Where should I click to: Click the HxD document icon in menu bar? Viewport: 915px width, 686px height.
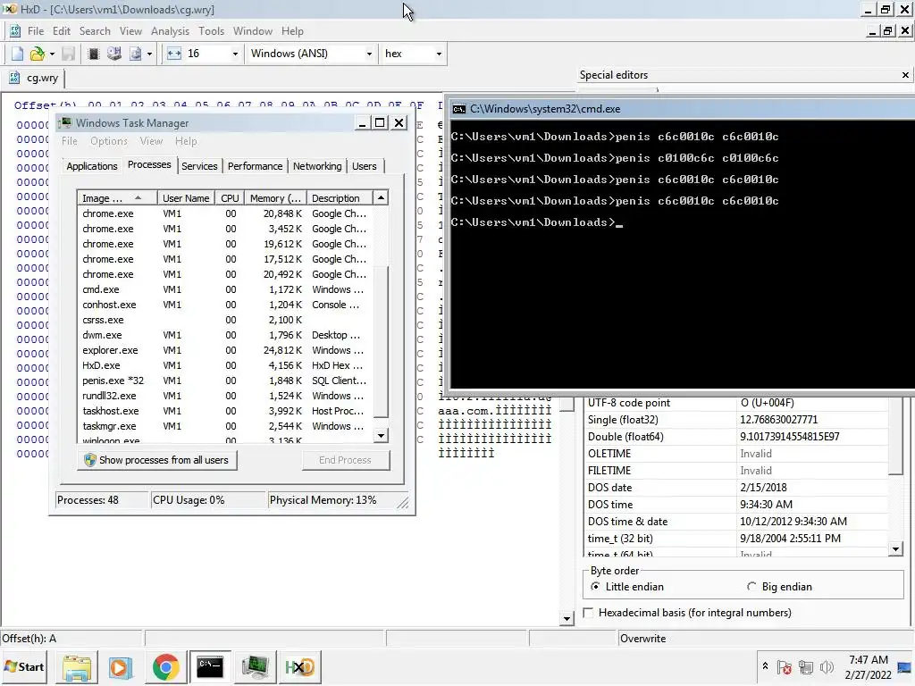14,31
